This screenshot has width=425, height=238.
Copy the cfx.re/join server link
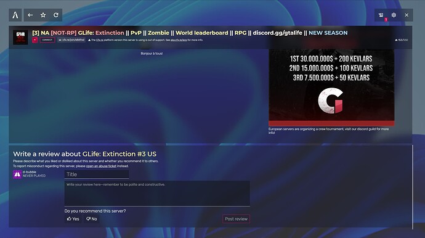[71, 40]
